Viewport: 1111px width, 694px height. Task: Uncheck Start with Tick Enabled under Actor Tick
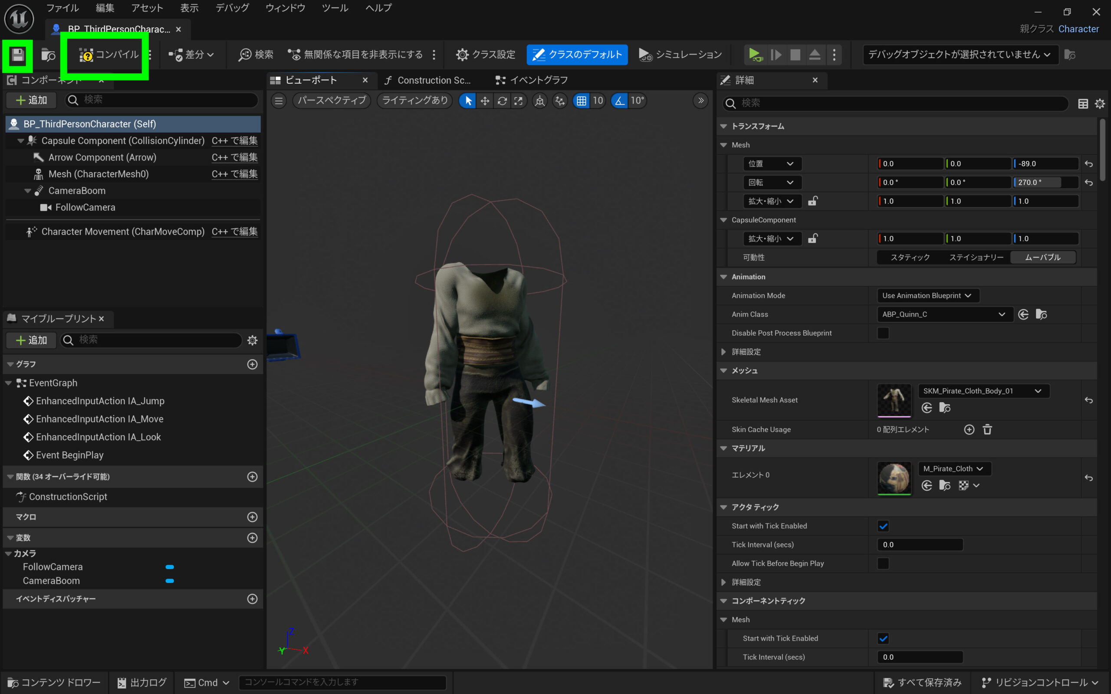[x=883, y=526]
